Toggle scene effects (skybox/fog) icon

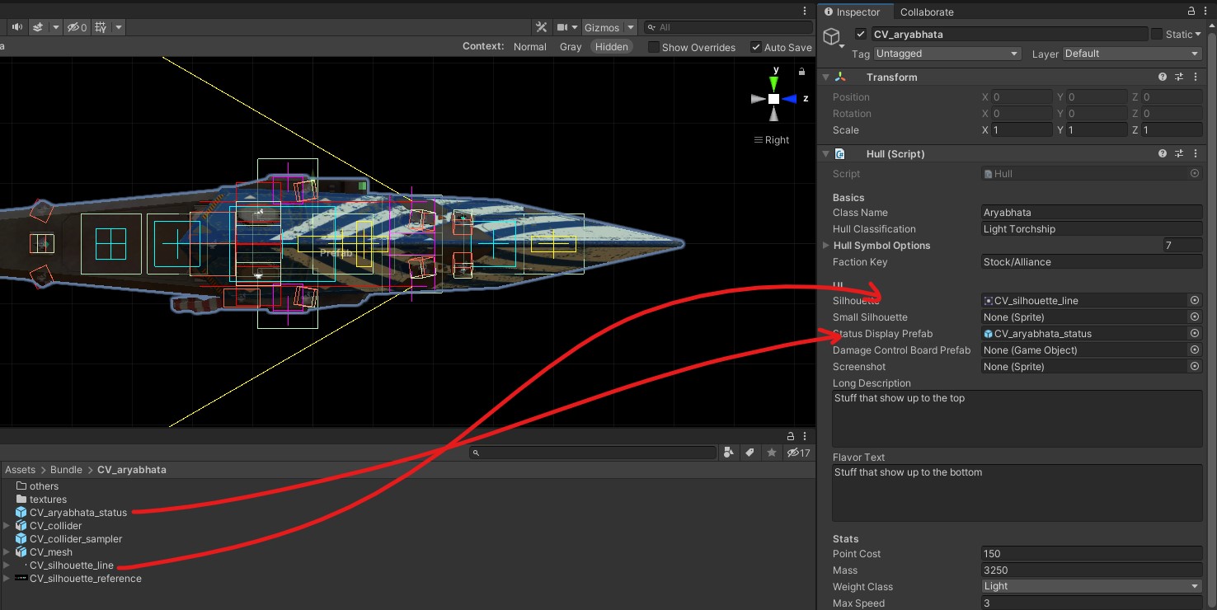[38, 27]
